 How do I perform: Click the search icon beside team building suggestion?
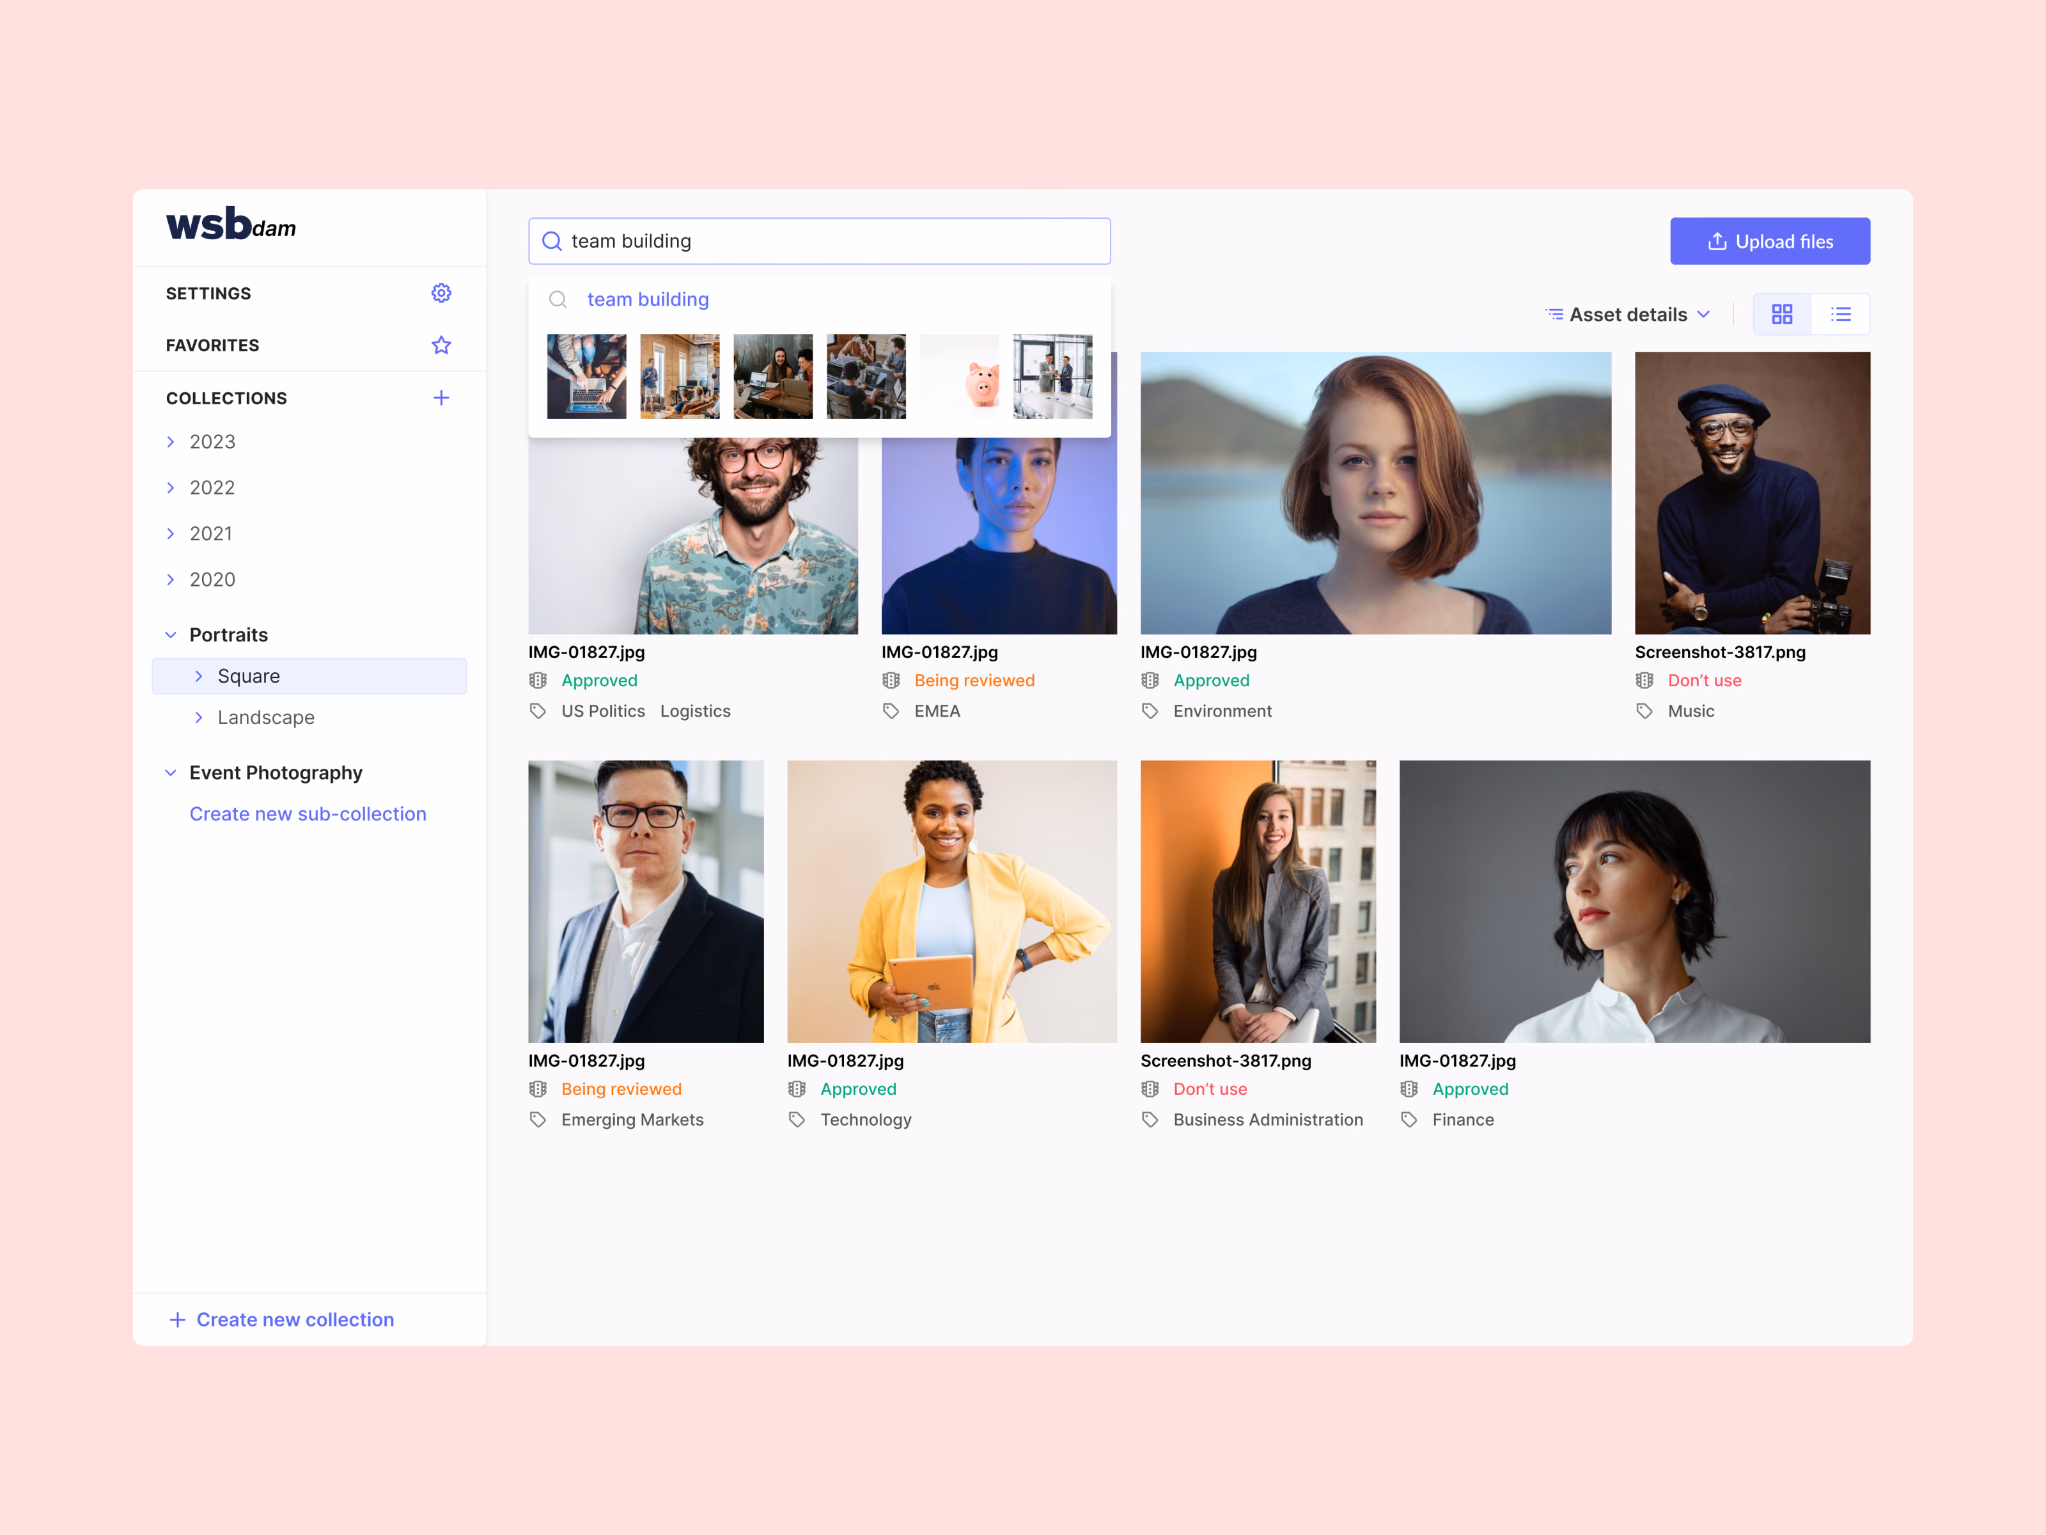click(x=558, y=300)
